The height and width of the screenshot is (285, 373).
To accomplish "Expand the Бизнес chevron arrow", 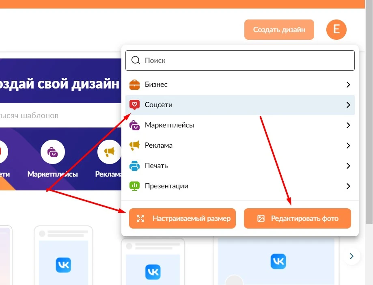I will coord(348,85).
